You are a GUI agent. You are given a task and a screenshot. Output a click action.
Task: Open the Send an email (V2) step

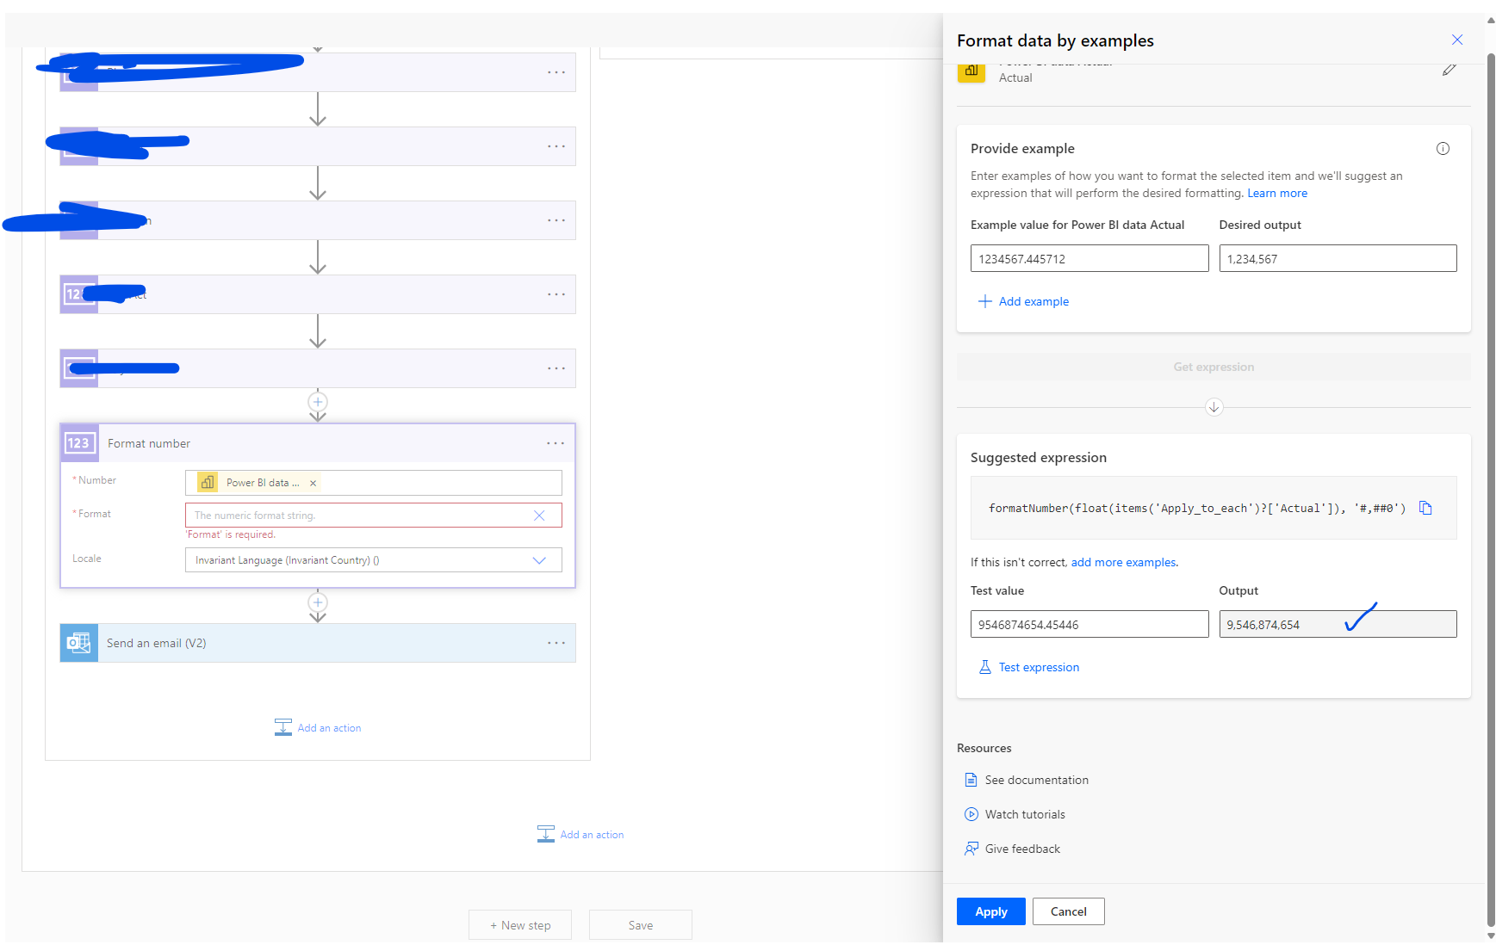coord(318,643)
